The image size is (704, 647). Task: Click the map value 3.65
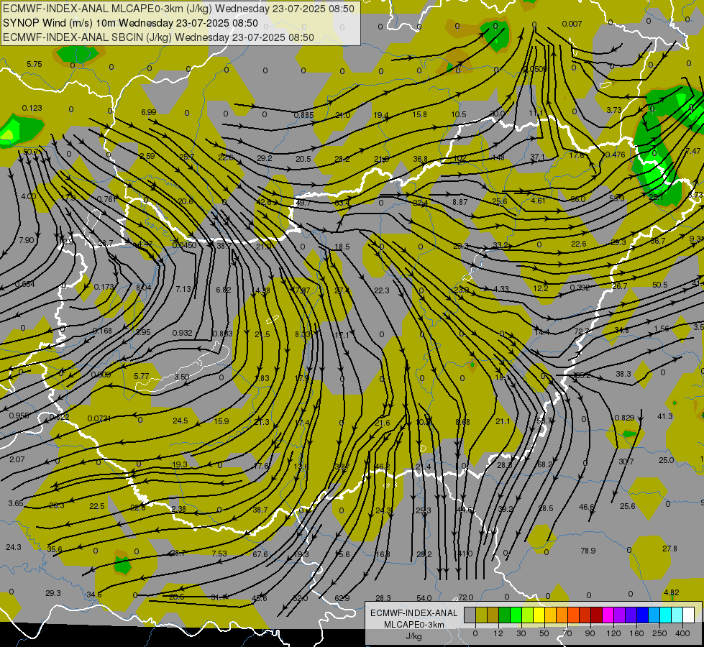point(16,503)
